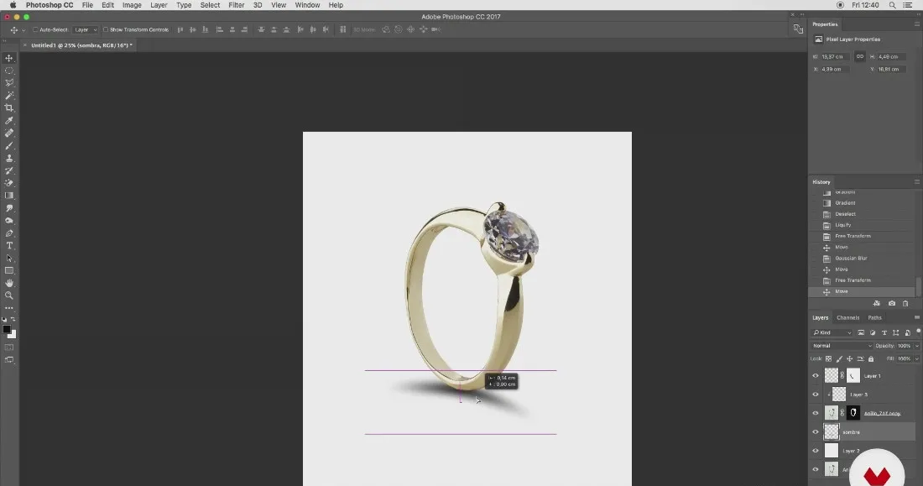Screen dimensions: 923x486
Task: Open the layer Opacity dropdown arrow
Action: click(x=916, y=346)
